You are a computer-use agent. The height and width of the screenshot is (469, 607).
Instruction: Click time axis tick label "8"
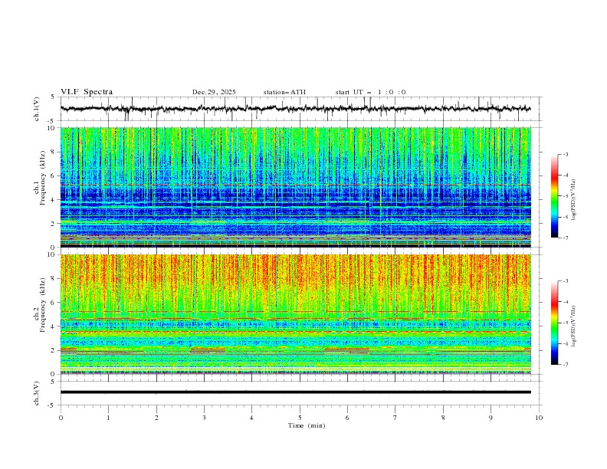pyautogui.click(x=443, y=418)
